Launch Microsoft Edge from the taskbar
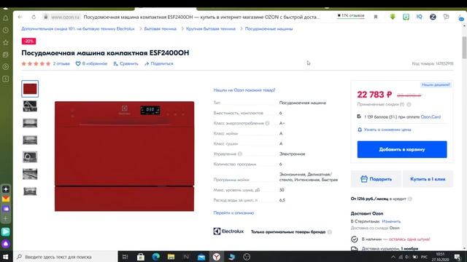Viewport: 467px width, 262px height. click(155, 257)
